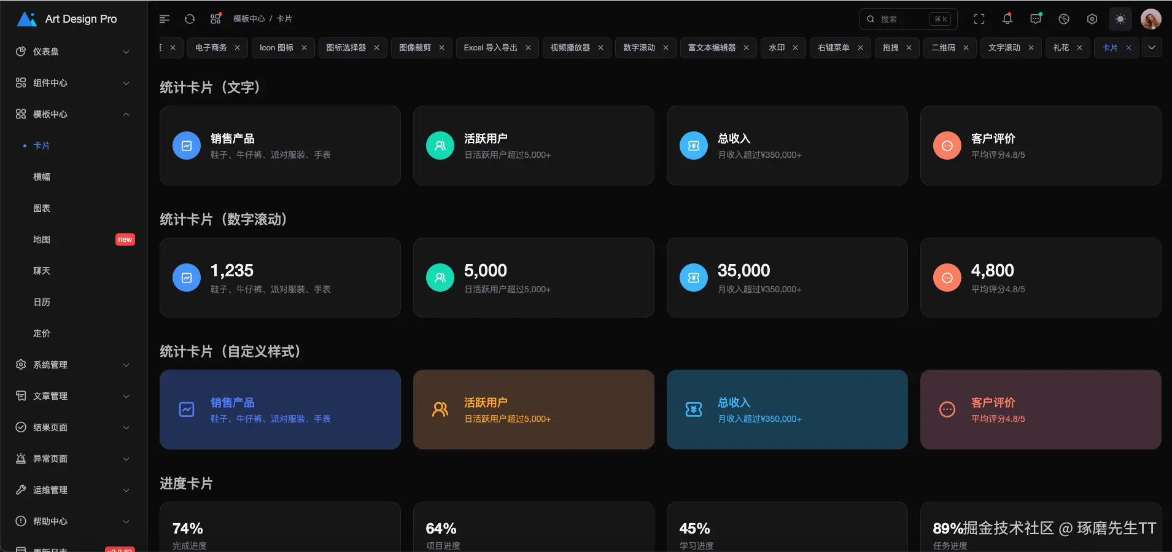Click the coupon icon beside 35,000
This screenshot has width=1172, height=552.
coord(694,278)
